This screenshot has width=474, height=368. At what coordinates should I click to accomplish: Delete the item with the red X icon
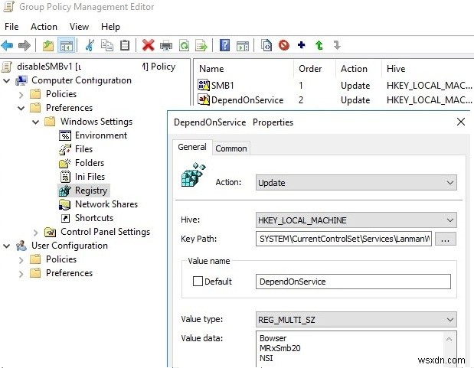pyautogui.click(x=148, y=45)
